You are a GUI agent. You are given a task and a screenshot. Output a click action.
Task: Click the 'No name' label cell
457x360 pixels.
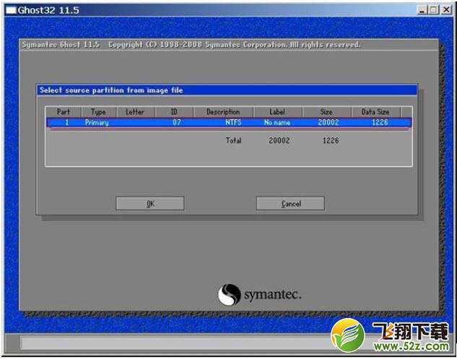tap(277, 122)
